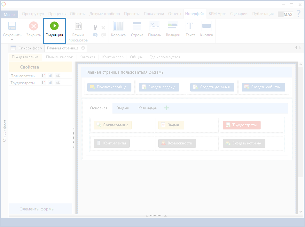Add a Кнопка element from toolbar

tap(207, 26)
